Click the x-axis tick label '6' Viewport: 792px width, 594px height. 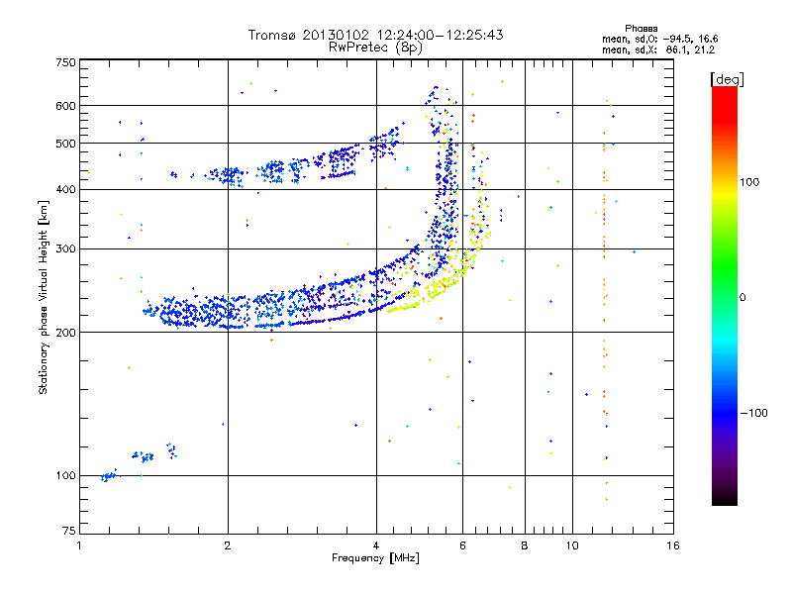(x=462, y=545)
